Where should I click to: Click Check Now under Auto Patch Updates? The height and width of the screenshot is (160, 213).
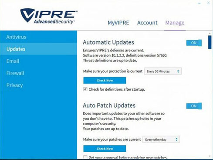tap(105, 149)
